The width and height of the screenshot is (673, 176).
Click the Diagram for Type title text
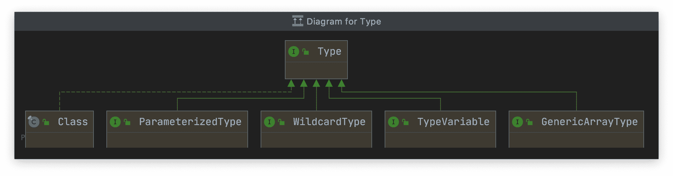click(344, 21)
